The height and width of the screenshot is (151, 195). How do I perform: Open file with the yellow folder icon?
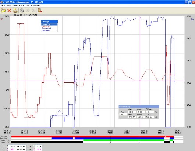click(x=3, y=11)
